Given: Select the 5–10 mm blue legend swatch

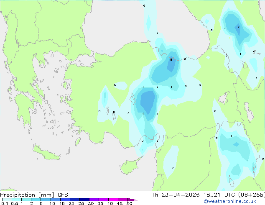Looking at the screenshot, I should (x=46, y=200).
